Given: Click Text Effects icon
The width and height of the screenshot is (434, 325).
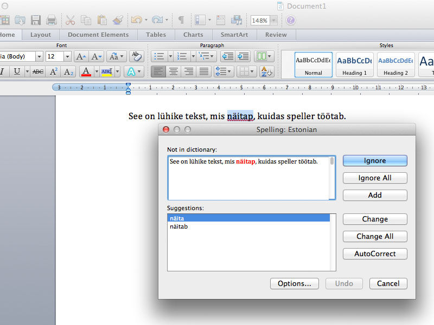Looking at the screenshot, I should coord(131,72).
